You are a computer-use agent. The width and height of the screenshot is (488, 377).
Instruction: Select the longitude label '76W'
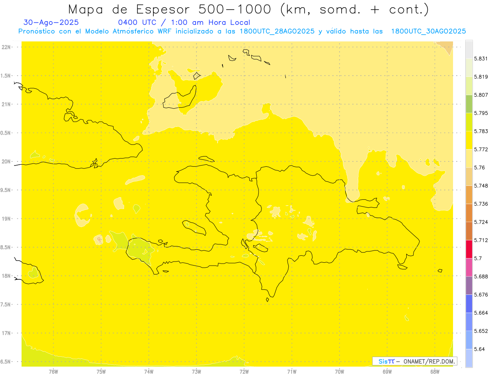[53, 371]
